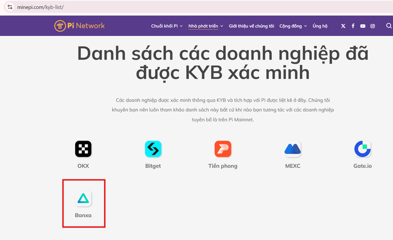Expand the Cộng đồng menu
393x240 pixels.
(293, 26)
